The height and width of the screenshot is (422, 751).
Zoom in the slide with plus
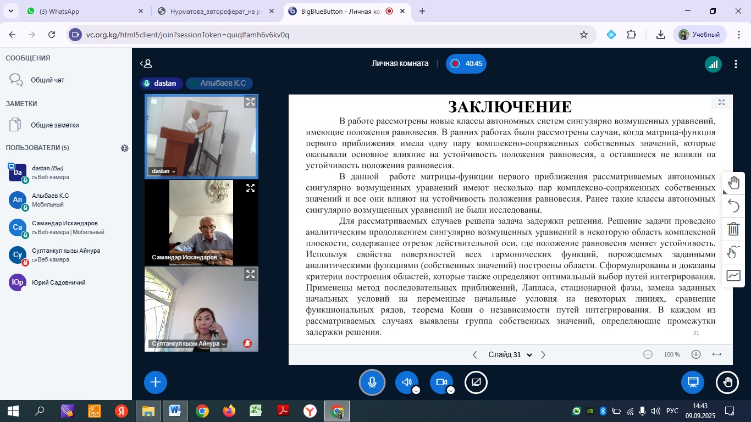point(696,355)
